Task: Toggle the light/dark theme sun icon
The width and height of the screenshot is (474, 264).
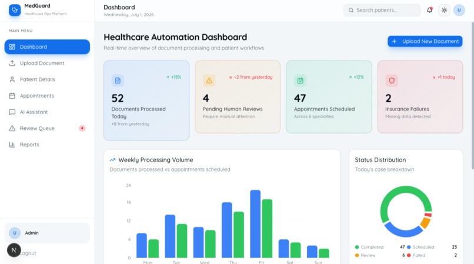Action: coord(444,10)
